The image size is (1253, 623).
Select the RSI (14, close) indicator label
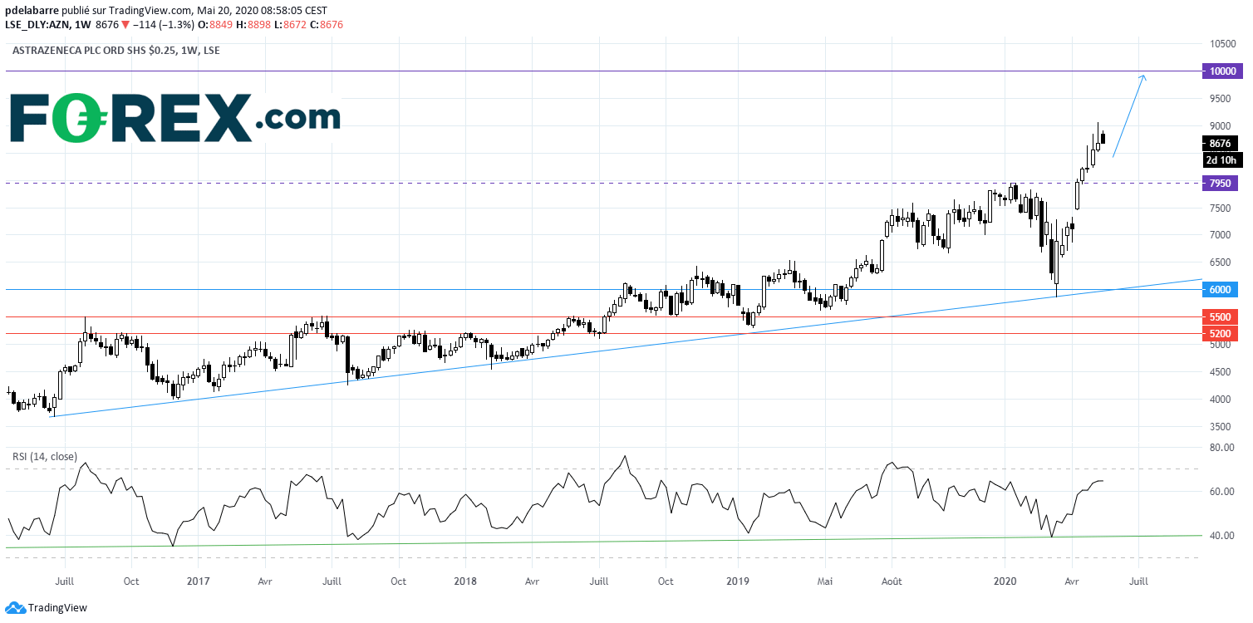pos(45,457)
